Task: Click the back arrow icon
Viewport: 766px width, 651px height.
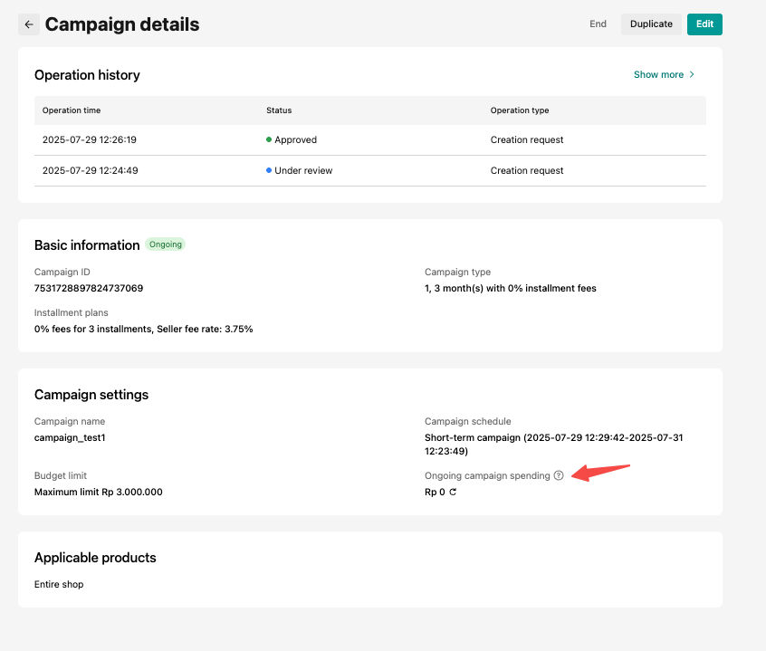Action: (29, 24)
